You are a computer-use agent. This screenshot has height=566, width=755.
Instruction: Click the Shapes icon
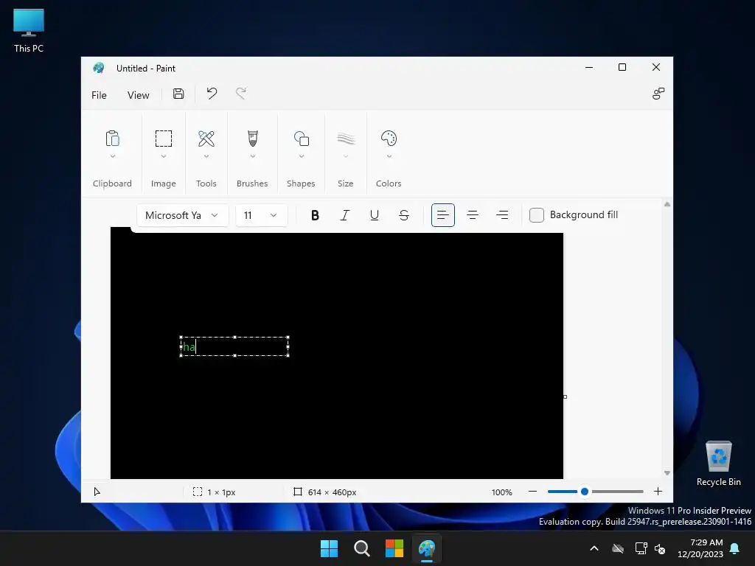tap(302, 139)
